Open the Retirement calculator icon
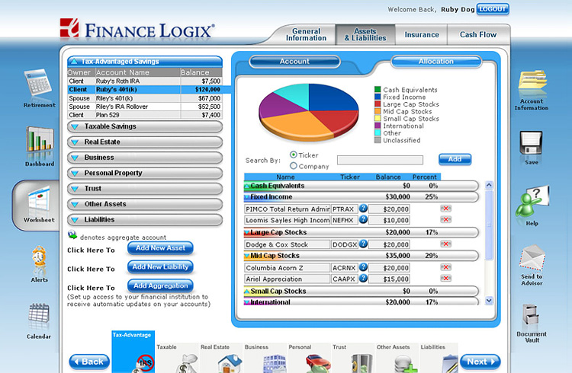572x373 pixels. coord(38,83)
